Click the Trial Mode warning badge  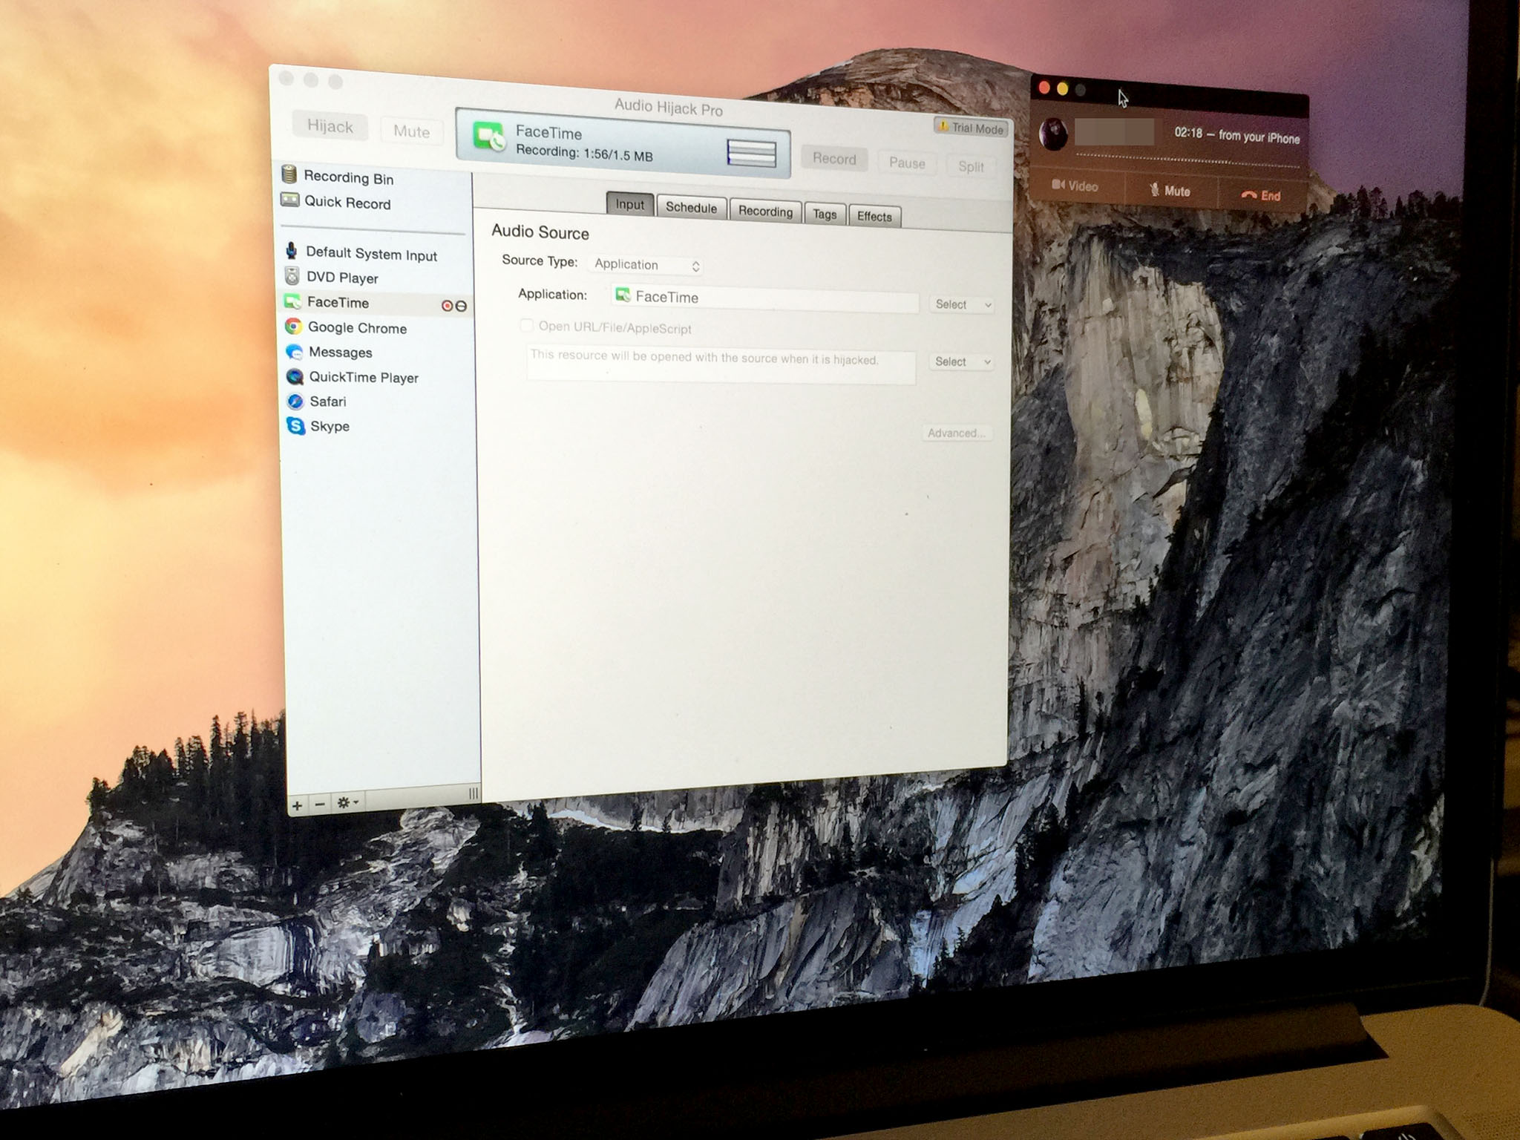971,128
